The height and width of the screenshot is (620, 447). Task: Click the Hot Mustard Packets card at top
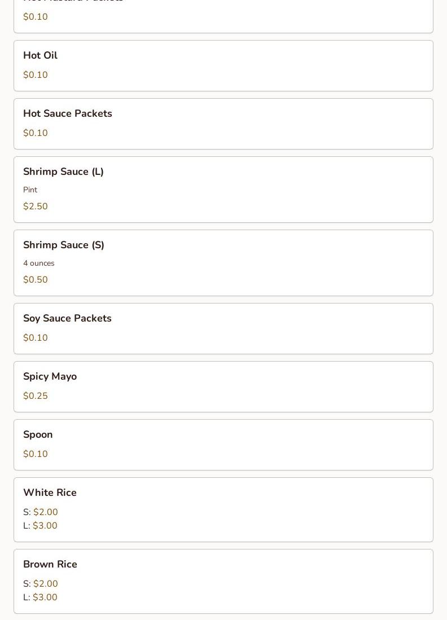click(x=224, y=16)
